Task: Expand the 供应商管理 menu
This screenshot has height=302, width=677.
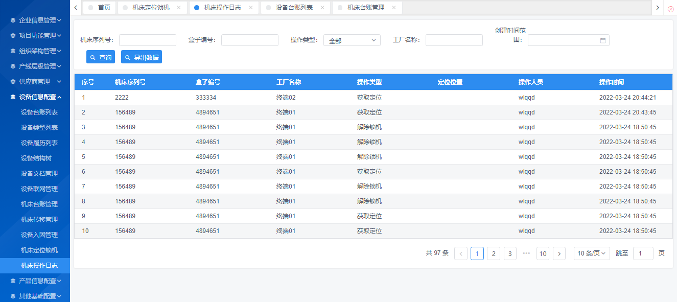Action: click(x=35, y=82)
